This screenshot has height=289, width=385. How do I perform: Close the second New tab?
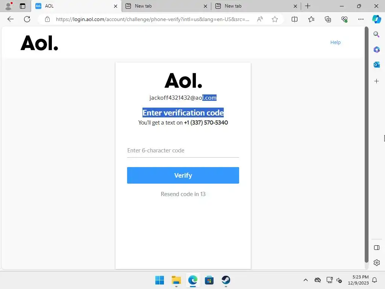pos(205,6)
